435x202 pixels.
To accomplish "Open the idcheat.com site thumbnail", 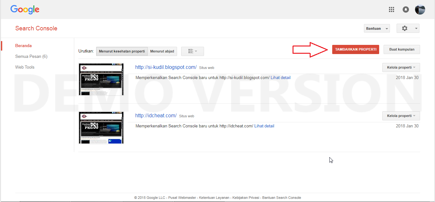I will tap(101, 127).
